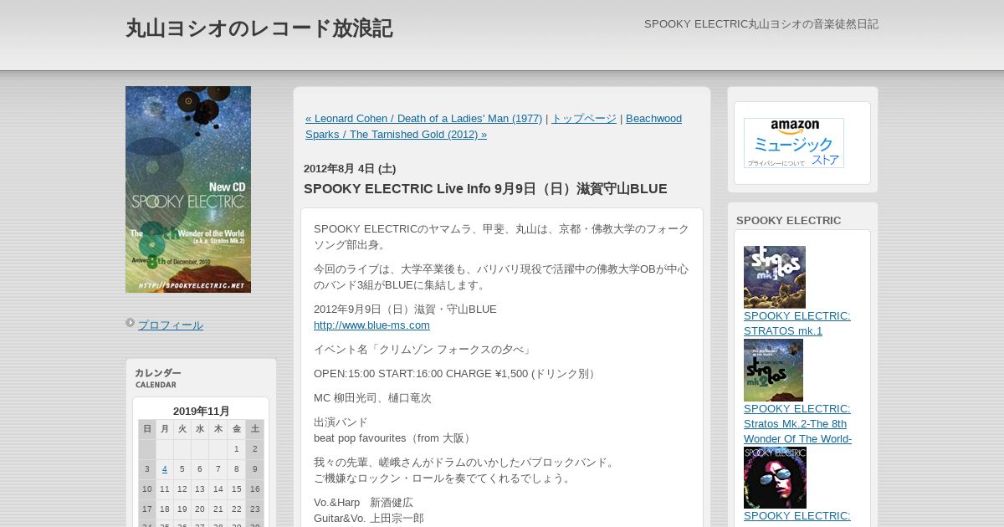Click the post date 2012年8月 4日 (土)
1004x527 pixels.
coord(350,169)
